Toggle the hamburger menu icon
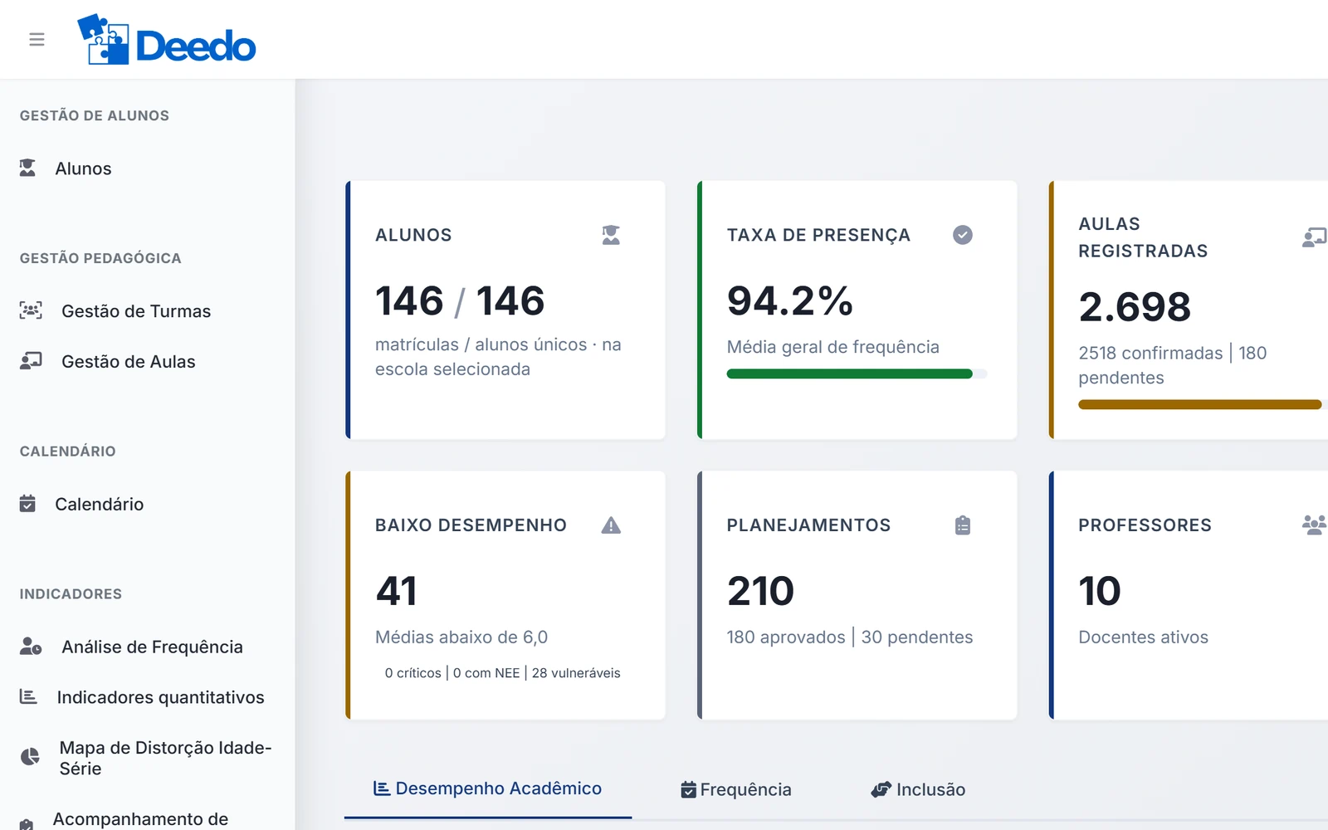 point(37,39)
